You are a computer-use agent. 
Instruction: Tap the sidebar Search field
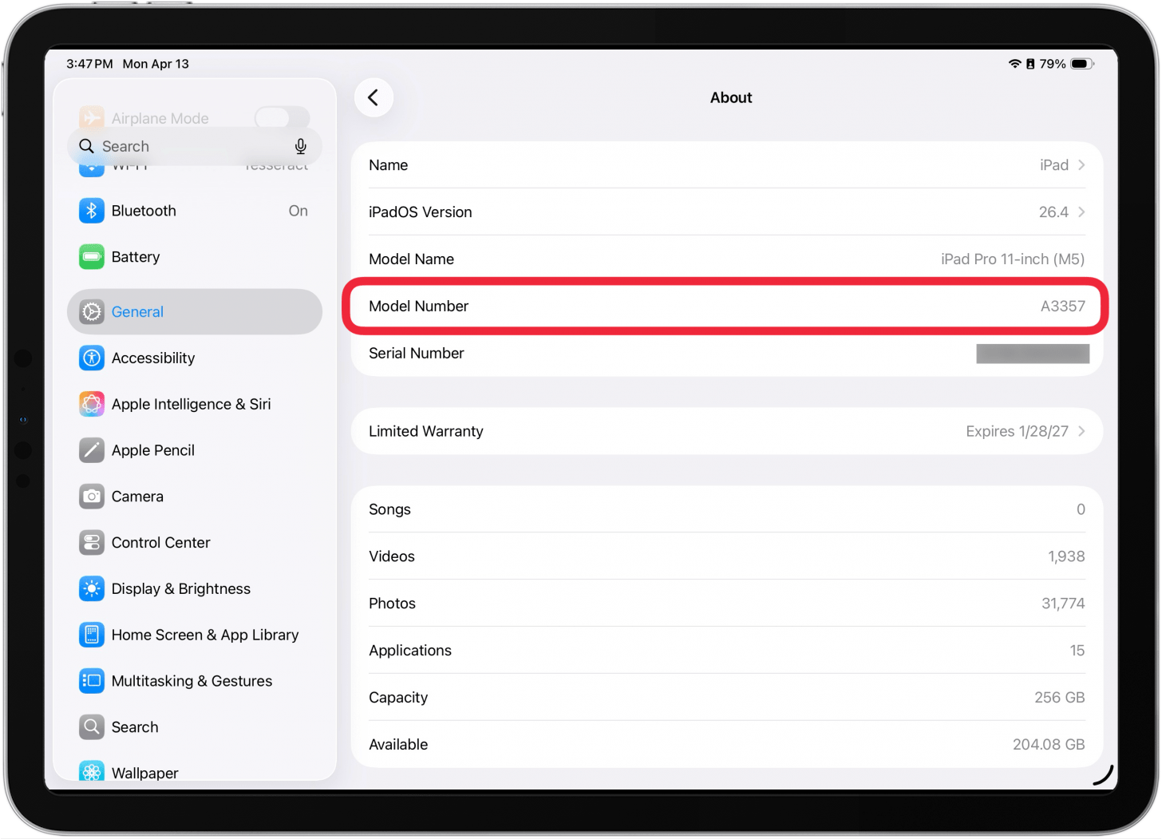pos(195,146)
